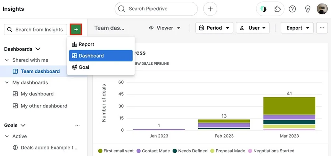The height and width of the screenshot is (156, 331).
Task: Collapse the Shared with me group
Action: 7,60
